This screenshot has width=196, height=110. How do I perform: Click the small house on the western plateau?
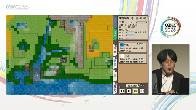[21, 54]
